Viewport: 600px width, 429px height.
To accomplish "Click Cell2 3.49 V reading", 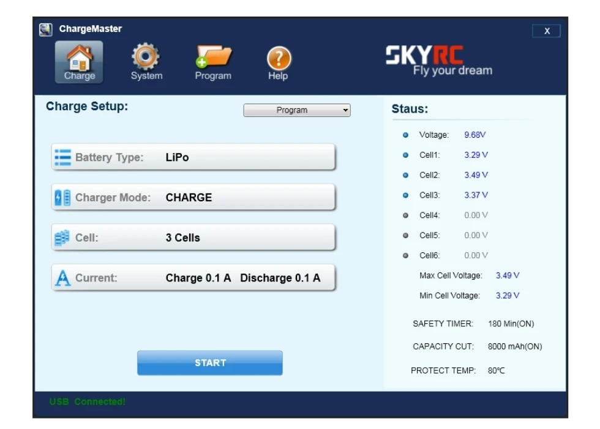I will coord(476,175).
